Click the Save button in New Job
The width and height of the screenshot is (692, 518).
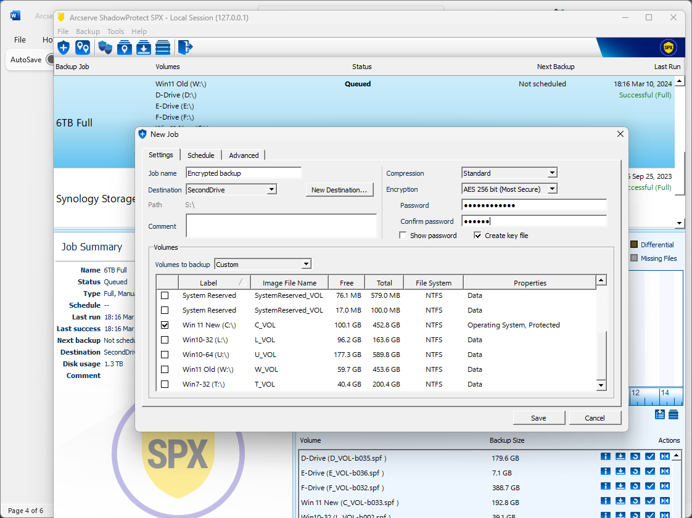click(538, 418)
